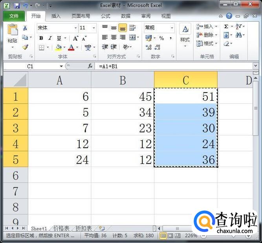The height and width of the screenshot is (243, 262).
Task: Click the Cut scissors icon
Action: point(25,28)
